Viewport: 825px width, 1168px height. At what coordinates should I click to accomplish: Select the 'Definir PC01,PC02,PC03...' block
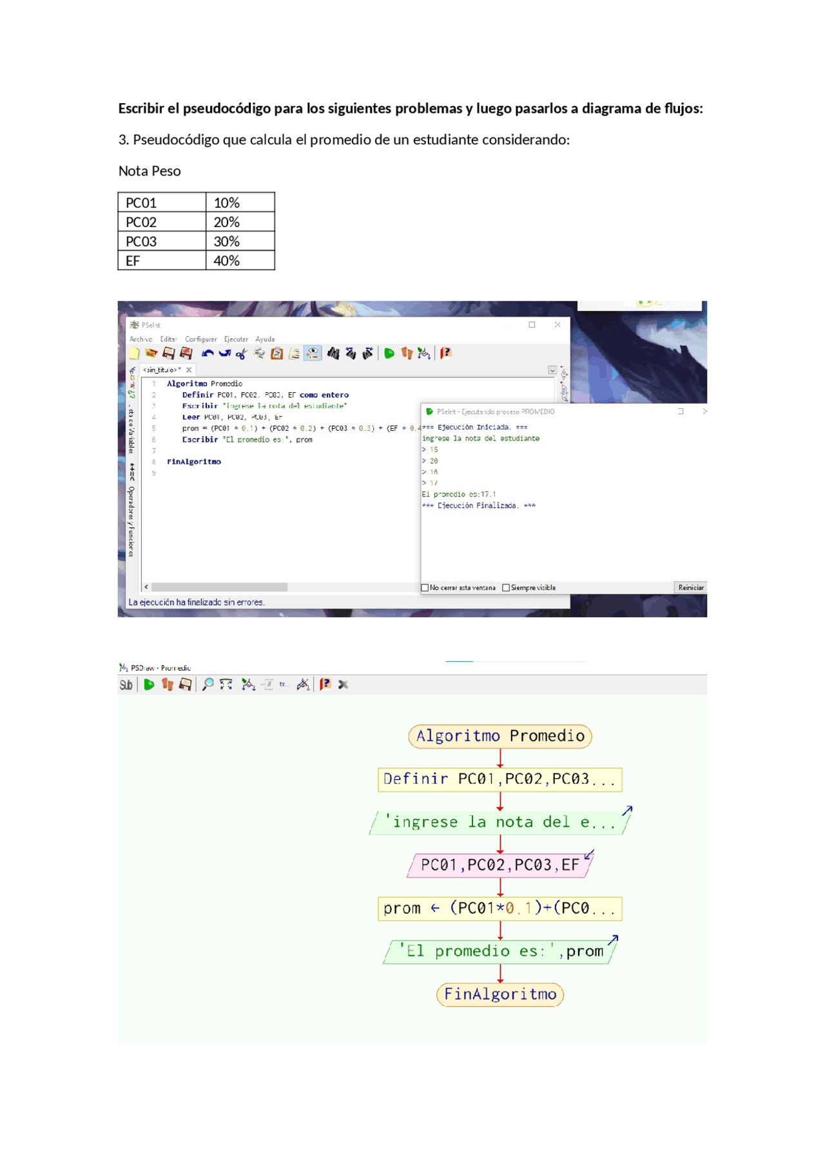[x=500, y=780]
